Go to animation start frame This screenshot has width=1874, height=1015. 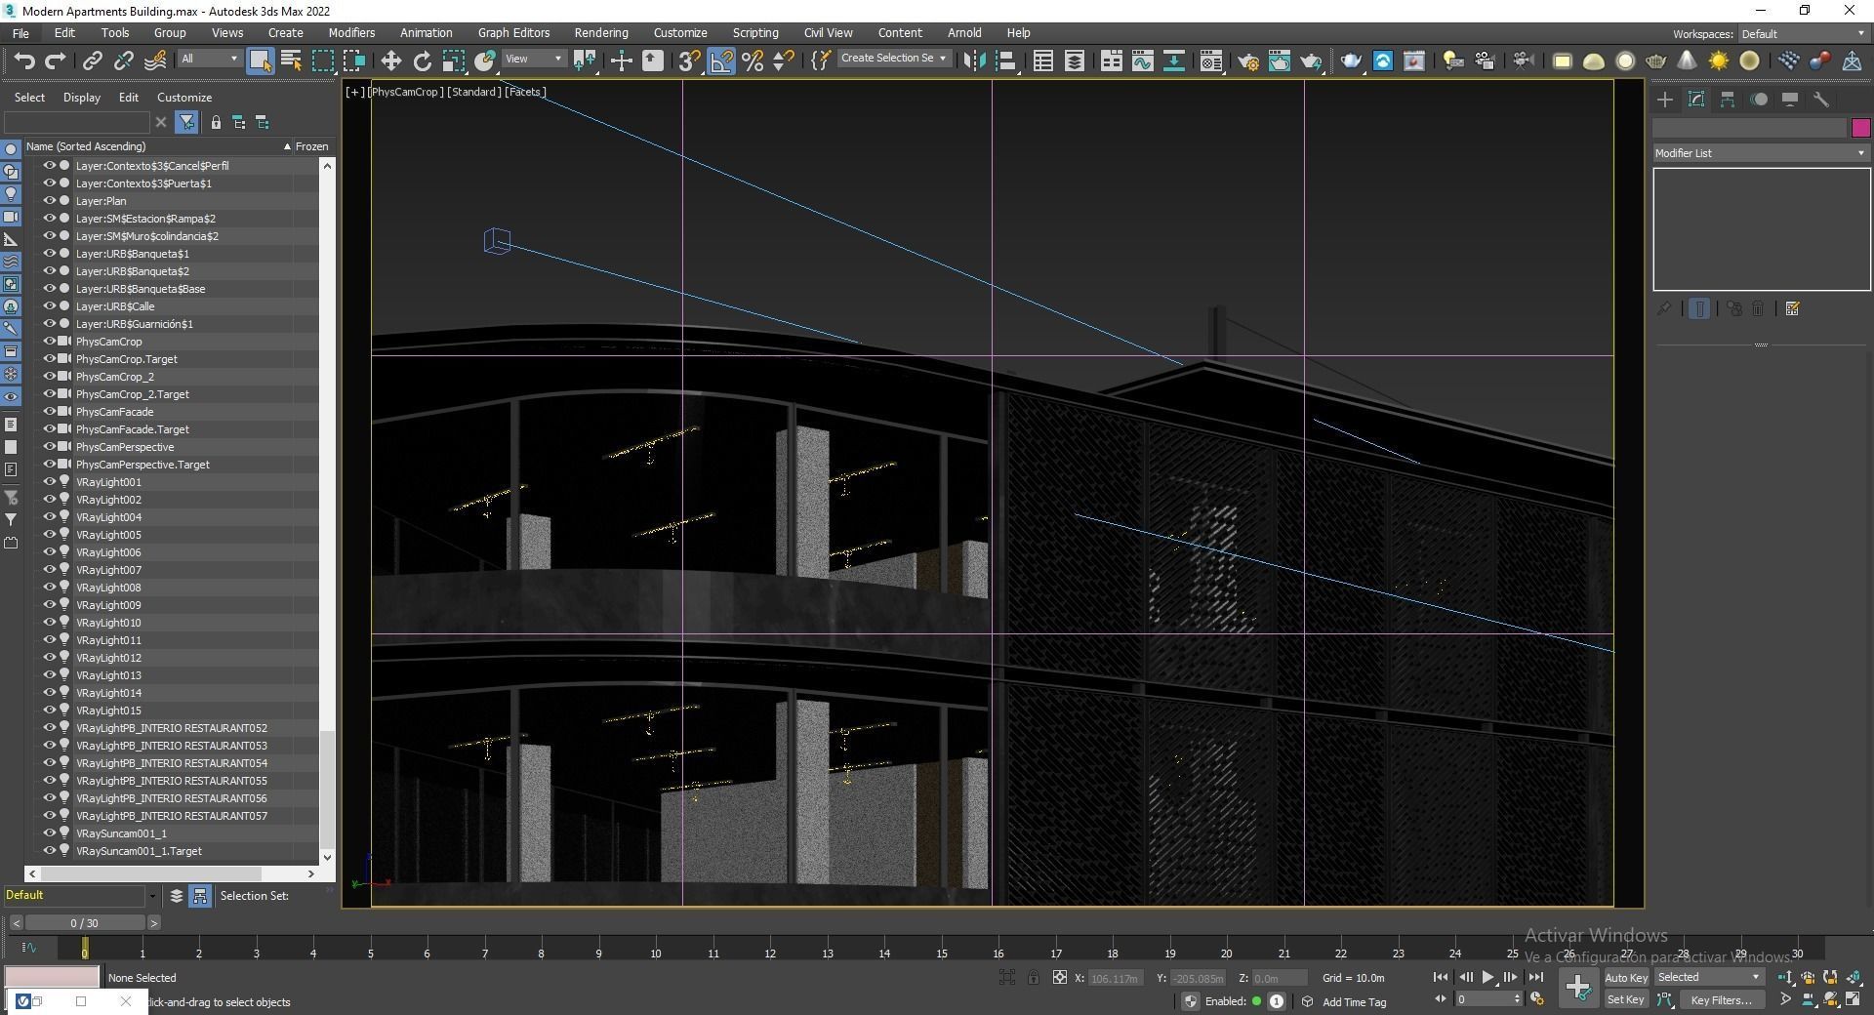click(1441, 977)
